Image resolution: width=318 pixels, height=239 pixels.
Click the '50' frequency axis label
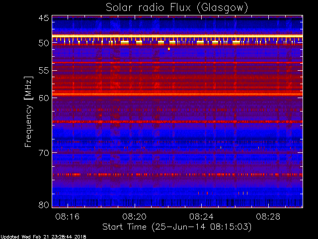point(44,43)
